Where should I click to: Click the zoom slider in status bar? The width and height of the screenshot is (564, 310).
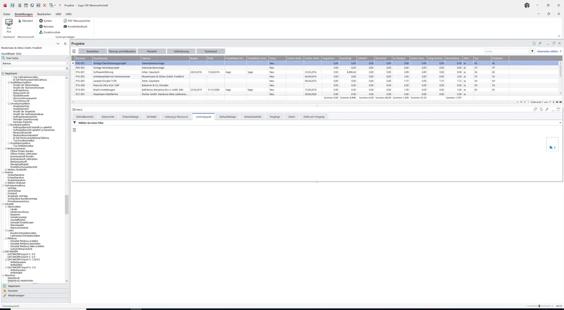click(x=539, y=306)
